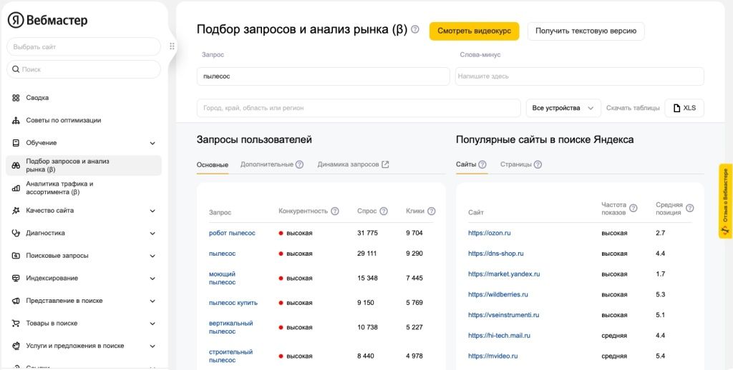The height and width of the screenshot is (370, 733).
Task: Click the city or region input field
Action: pos(359,108)
